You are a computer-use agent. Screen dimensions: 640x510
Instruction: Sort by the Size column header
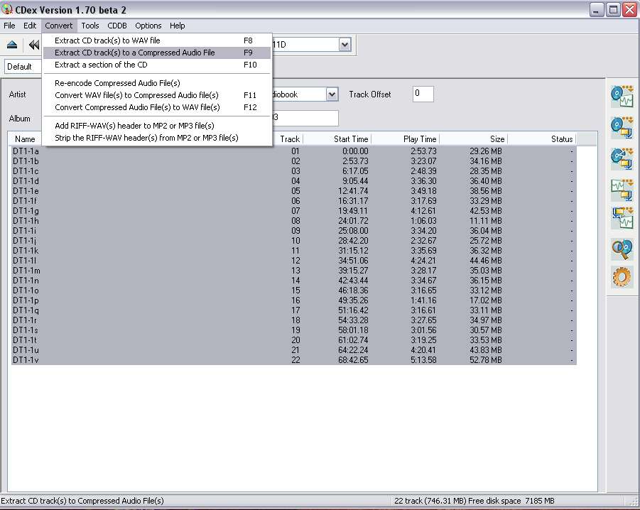coord(473,139)
